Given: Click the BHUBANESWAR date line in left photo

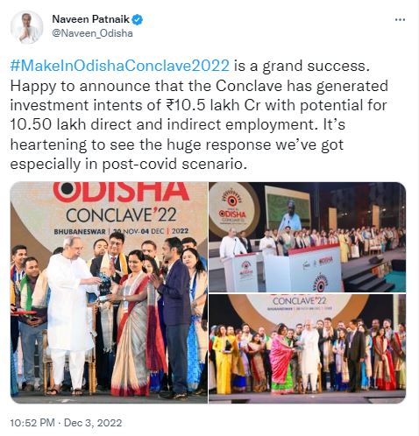Looking at the screenshot, I should [x=121, y=231].
